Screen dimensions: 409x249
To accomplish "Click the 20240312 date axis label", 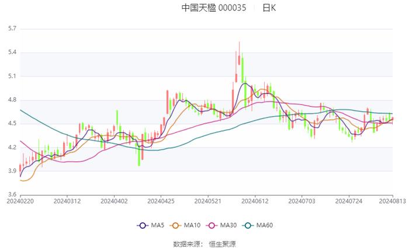I will click(x=67, y=201).
